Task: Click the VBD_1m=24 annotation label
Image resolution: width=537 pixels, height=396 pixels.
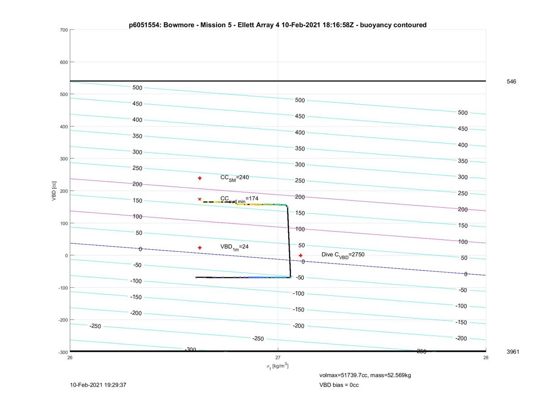Action: point(234,247)
